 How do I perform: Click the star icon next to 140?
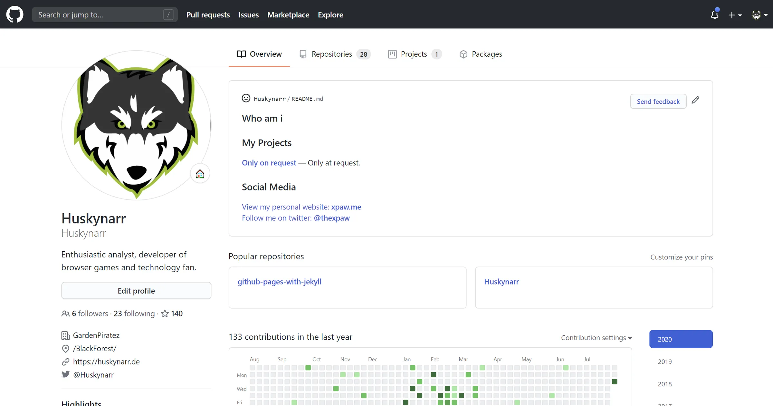[165, 314]
